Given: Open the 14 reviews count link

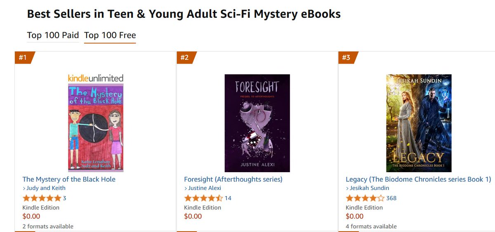Looking at the screenshot, I should point(228,198).
